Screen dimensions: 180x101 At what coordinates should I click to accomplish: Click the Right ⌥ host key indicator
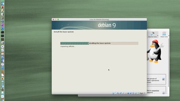143,93
